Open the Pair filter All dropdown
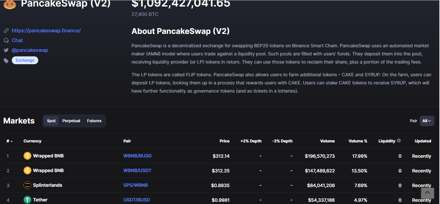 click(x=427, y=121)
